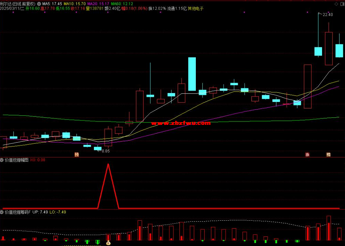Collapse the 价值挖掘幅图 indicator panel arrow
This screenshot has width=345, height=246.
2,160
